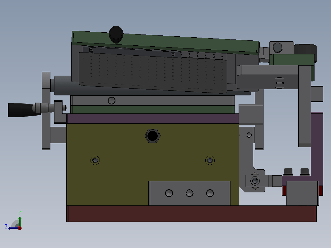The width and height of the screenshot is (331, 248).
Task: Click the small screw on the gray side bracket
Action: tap(249, 135)
